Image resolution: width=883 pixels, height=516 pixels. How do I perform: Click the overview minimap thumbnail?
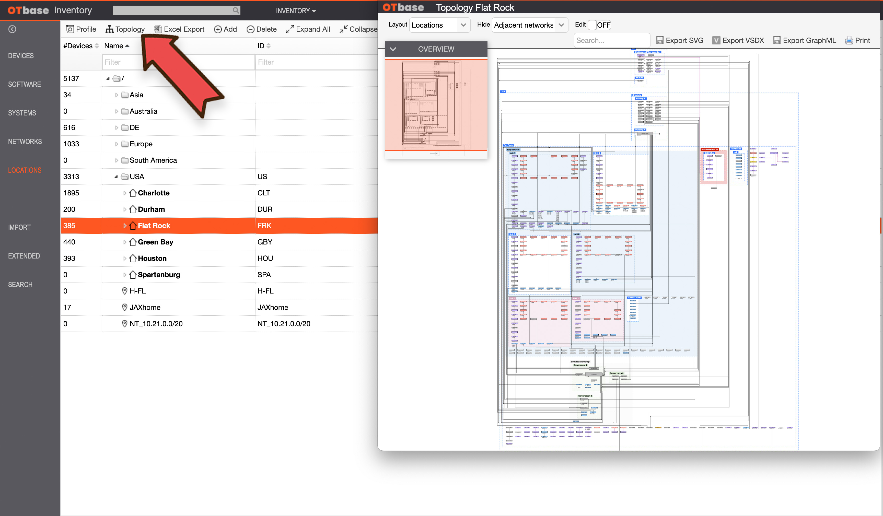point(436,108)
